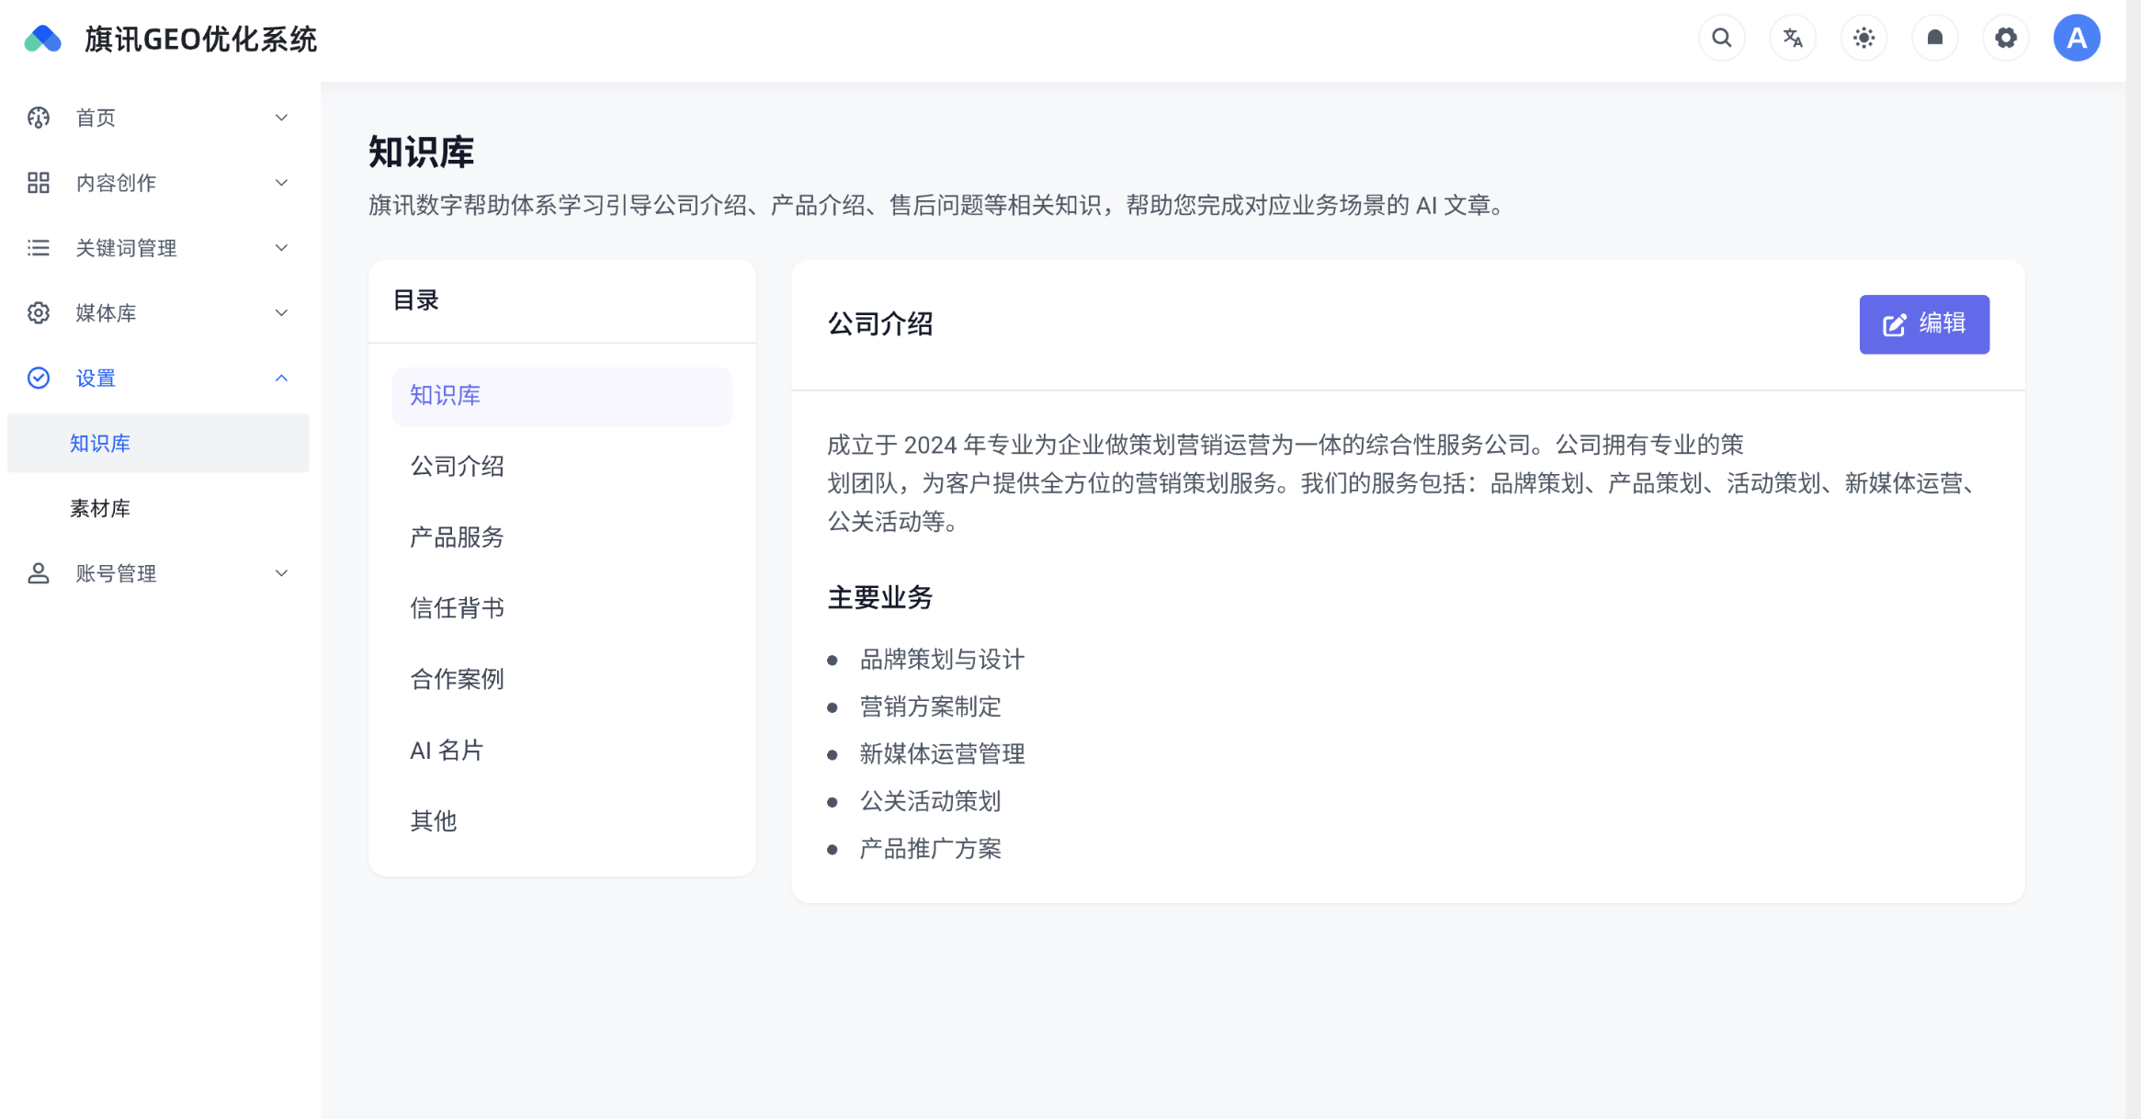The image size is (2141, 1119).
Task: Open the language translation switcher
Action: point(1792,39)
